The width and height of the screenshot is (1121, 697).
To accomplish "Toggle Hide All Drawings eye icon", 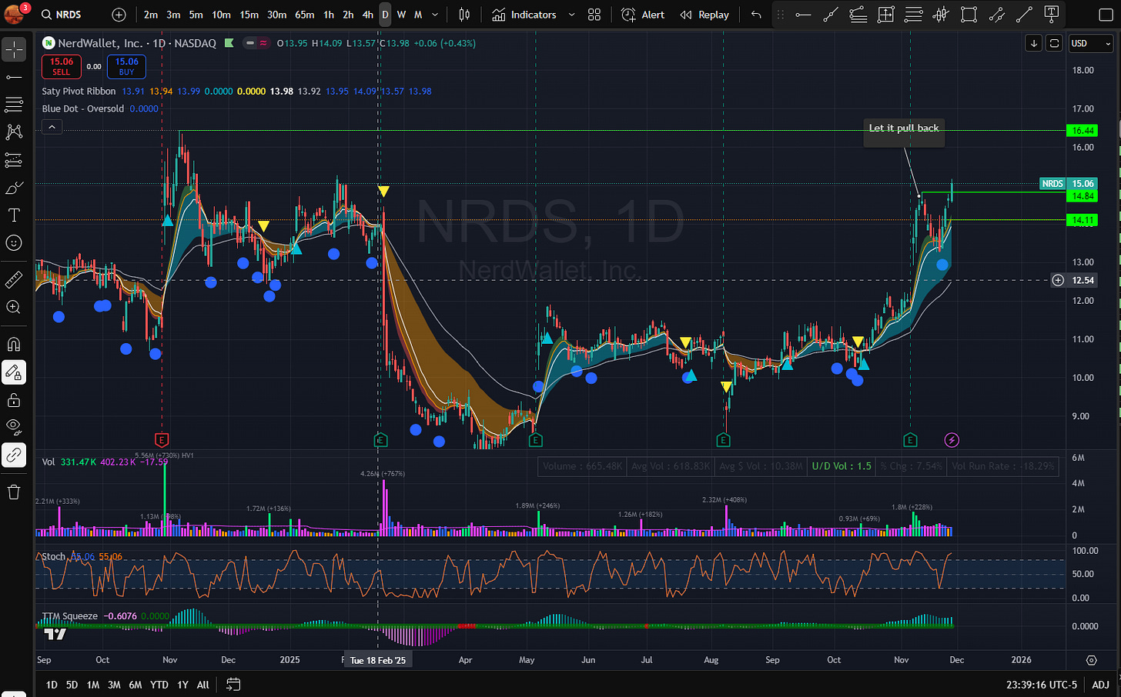I will [14, 428].
